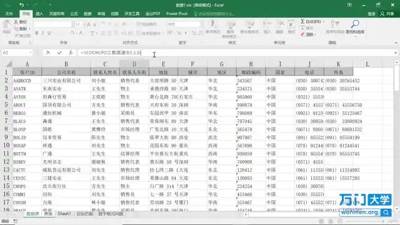The width and height of the screenshot is (400, 225).
Task: Click the Format Painter brush icon
Action: click(x=17, y=36)
